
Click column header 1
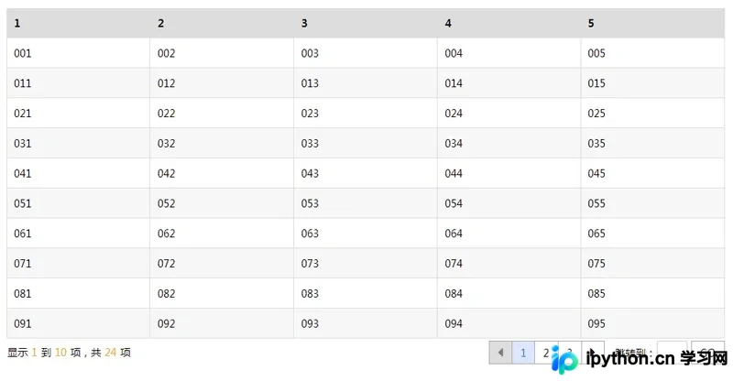tap(79, 23)
